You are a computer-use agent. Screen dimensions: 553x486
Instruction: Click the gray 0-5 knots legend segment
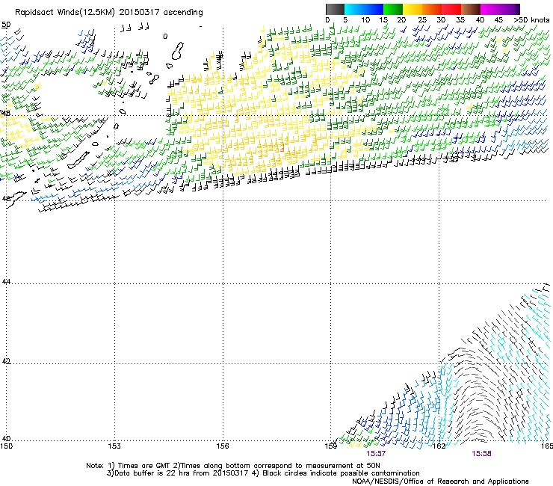(335, 9)
